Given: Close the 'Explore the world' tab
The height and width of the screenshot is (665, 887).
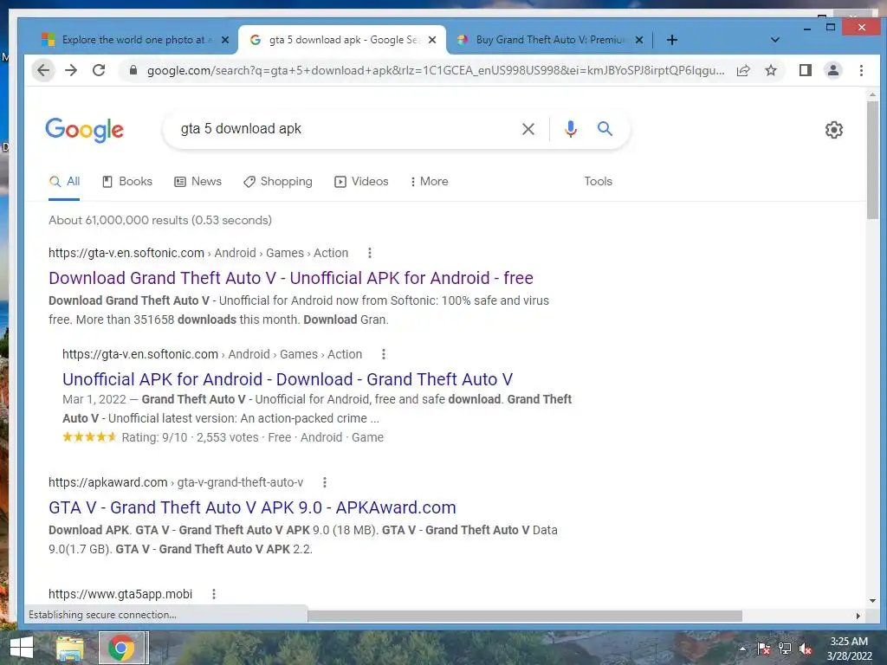Looking at the screenshot, I should 225,40.
